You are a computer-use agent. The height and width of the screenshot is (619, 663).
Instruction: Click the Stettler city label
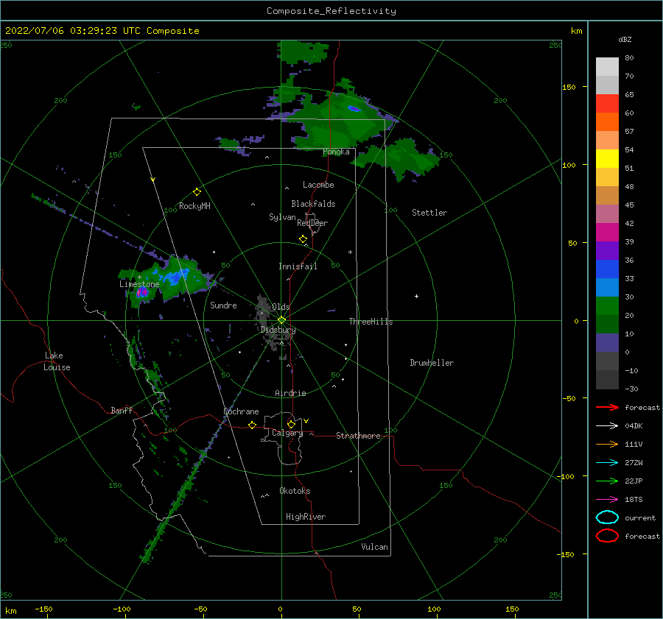(x=429, y=213)
